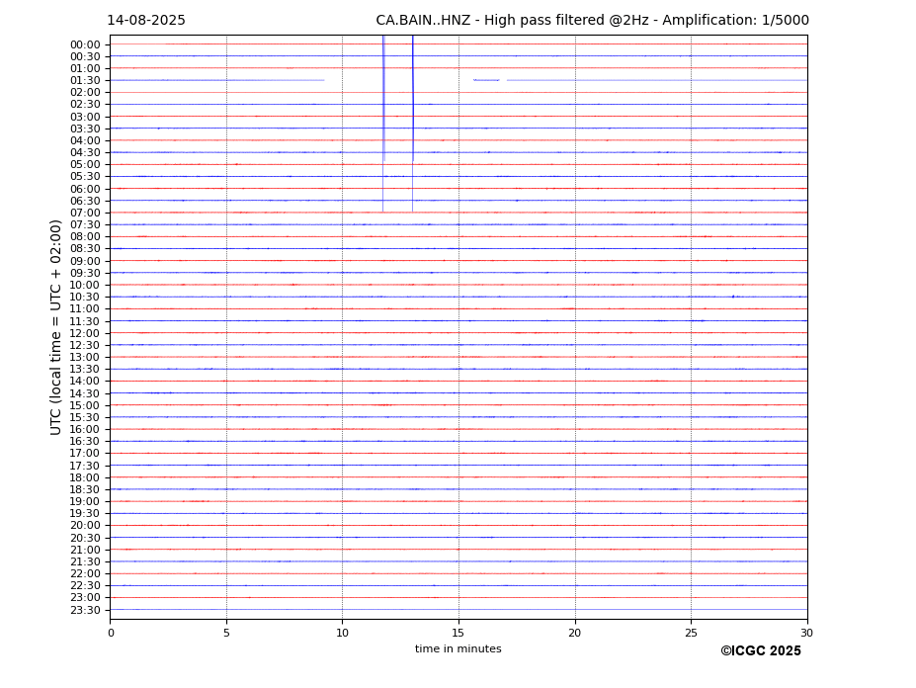
Task: Click the 12:00 time row label
Action: point(85,333)
